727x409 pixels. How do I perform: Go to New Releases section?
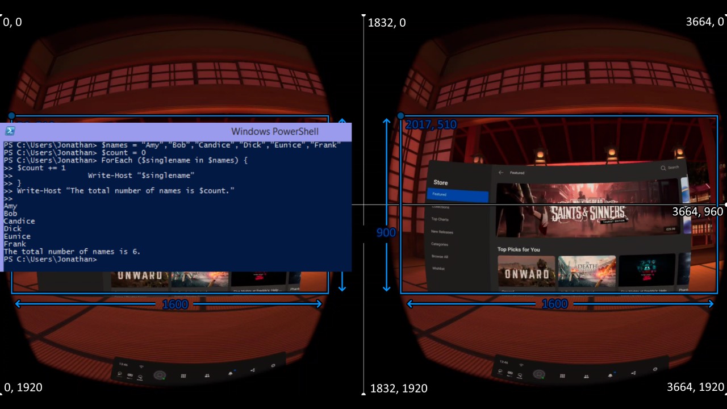pos(442,232)
